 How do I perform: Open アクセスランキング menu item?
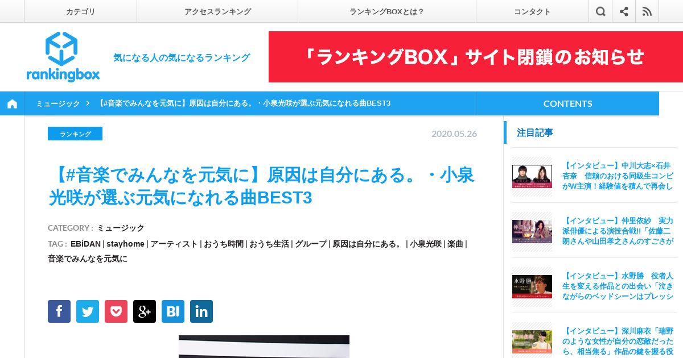[217, 11]
